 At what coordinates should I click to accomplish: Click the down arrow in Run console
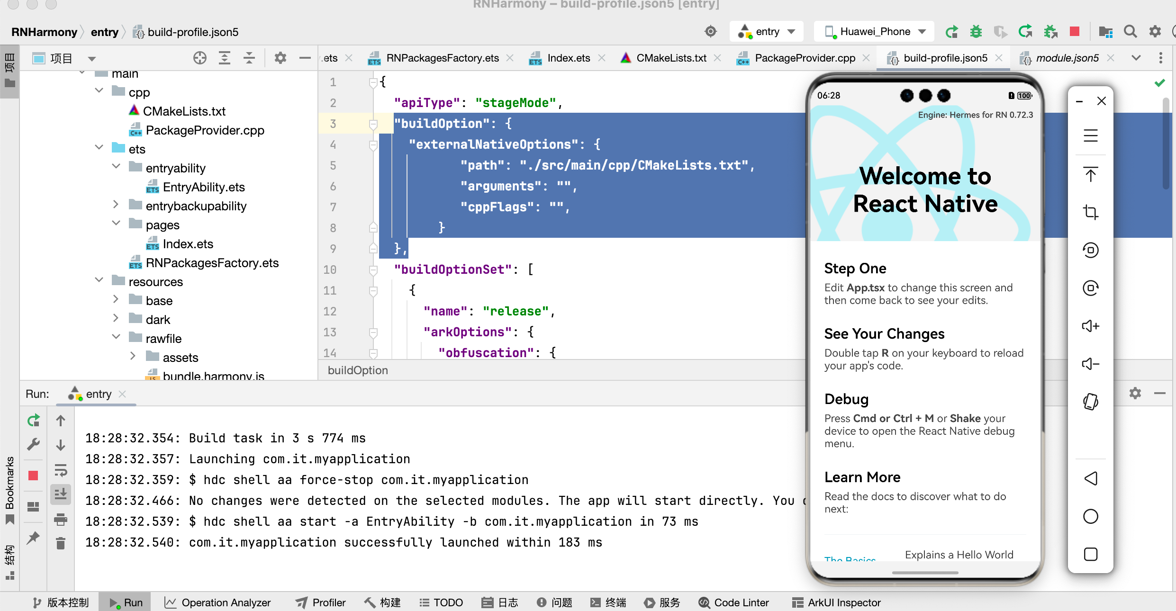tap(61, 445)
